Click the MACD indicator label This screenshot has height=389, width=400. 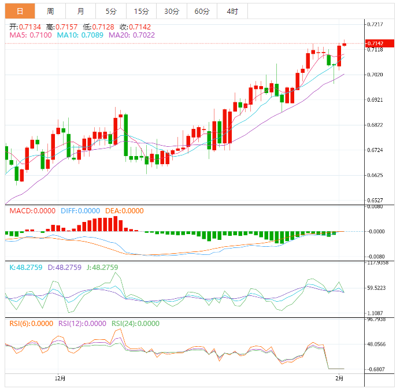tap(32, 211)
